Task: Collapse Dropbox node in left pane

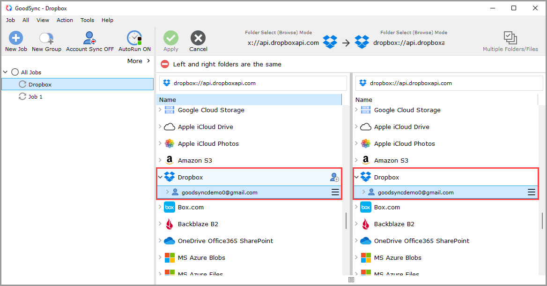Action: tap(160, 177)
